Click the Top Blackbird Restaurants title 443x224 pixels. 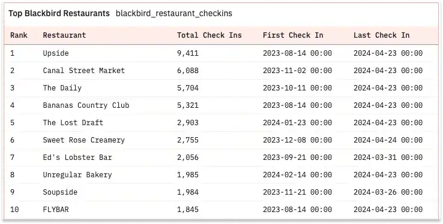tap(59, 13)
